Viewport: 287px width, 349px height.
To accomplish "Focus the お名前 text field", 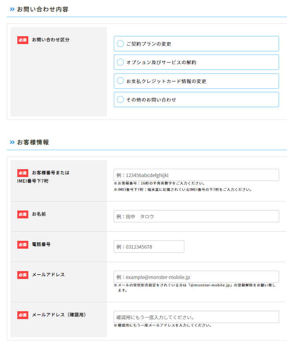I will (196, 216).
